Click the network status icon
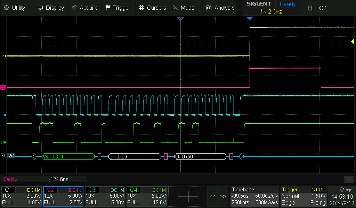Screen dimensions: 356x208 349,189
